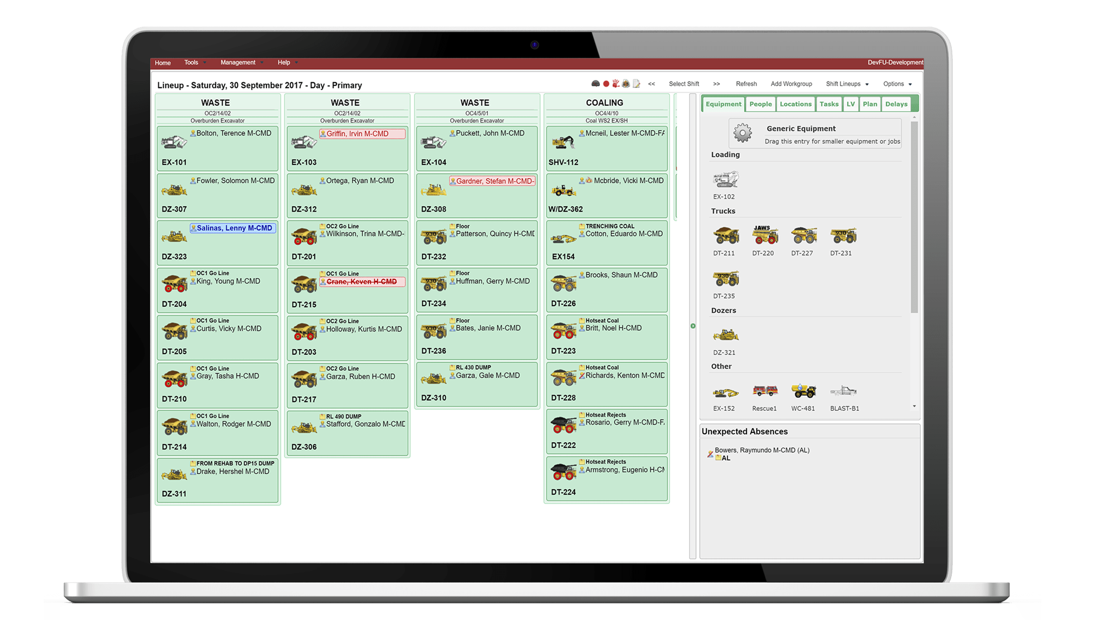Image resolution: width=1108 pixels, height=631 pixels.
Task: Select the EX-102 excavator icon
Action: [725, 180]
